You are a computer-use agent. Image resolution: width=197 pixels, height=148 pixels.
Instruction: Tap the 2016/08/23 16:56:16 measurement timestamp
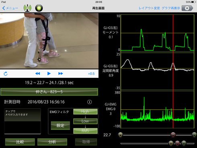point(46,102)
